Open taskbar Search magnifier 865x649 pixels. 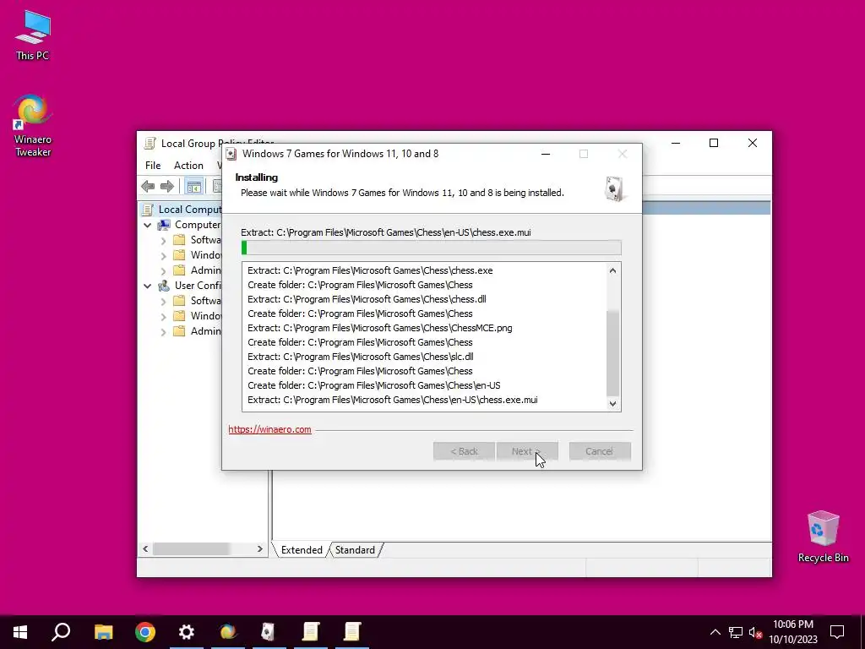(x=61, y=632)
